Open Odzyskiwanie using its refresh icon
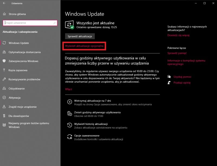The width and height of the screenshot is (217, 166). [x=4, y=89]
